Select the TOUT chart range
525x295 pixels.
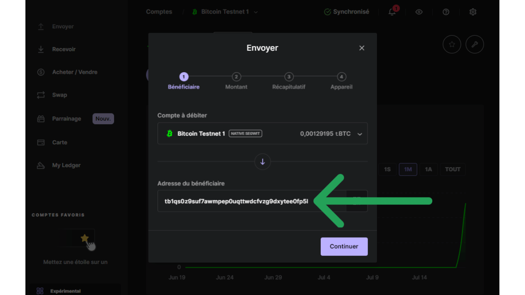click(x=453, y=169)
